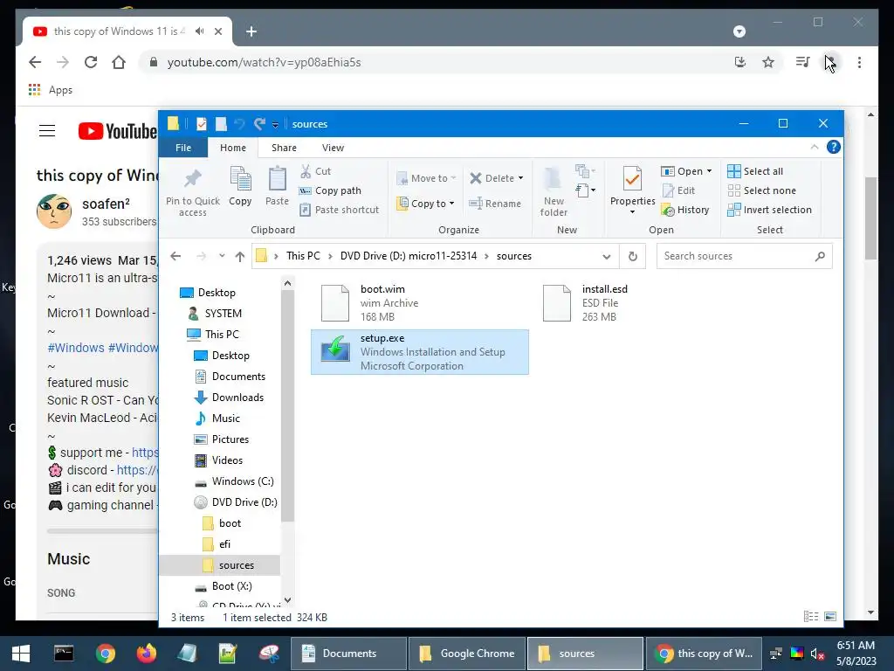Viewport: 894px width, 671px height.
Task: Click DVD Drive (D:) micro11-25314 breadcrumb
Action: (409, 256)
